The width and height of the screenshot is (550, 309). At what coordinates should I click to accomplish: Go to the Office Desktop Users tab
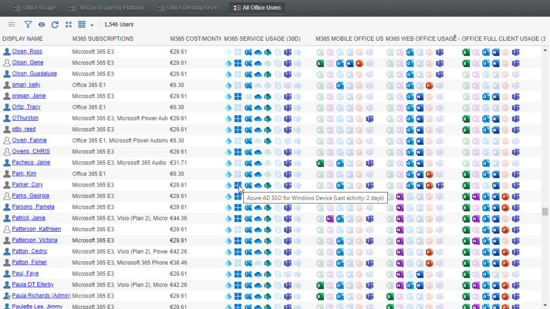click(x=189, y=8)
